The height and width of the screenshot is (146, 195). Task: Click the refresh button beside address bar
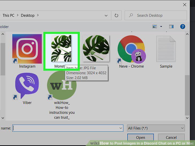(x=117, y=16)
